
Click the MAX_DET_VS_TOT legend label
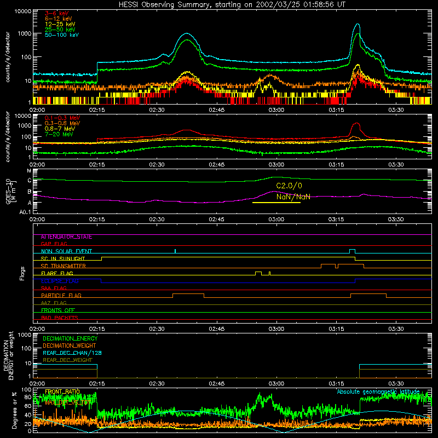point(67,403)
